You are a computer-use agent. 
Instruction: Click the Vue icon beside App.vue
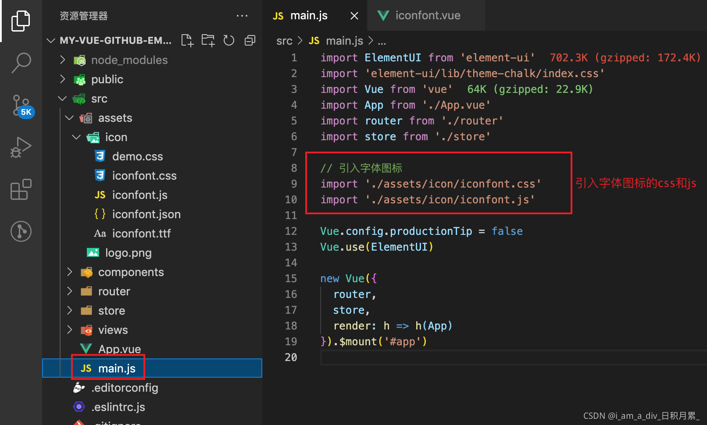pyautogui.click(x=86, y=349)
